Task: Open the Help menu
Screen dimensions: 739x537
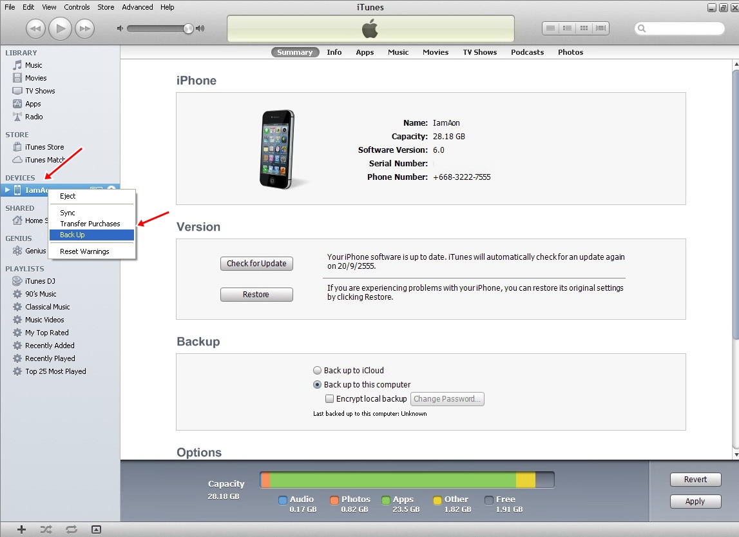Action: pyautogui.click(x=168, y=7)
